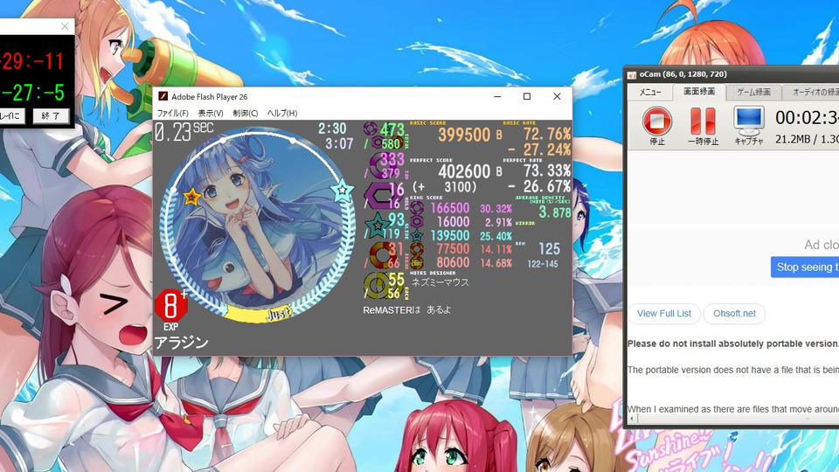Click the red EXP level 8 badge
The image size is (839, 472).
point(170,306)
